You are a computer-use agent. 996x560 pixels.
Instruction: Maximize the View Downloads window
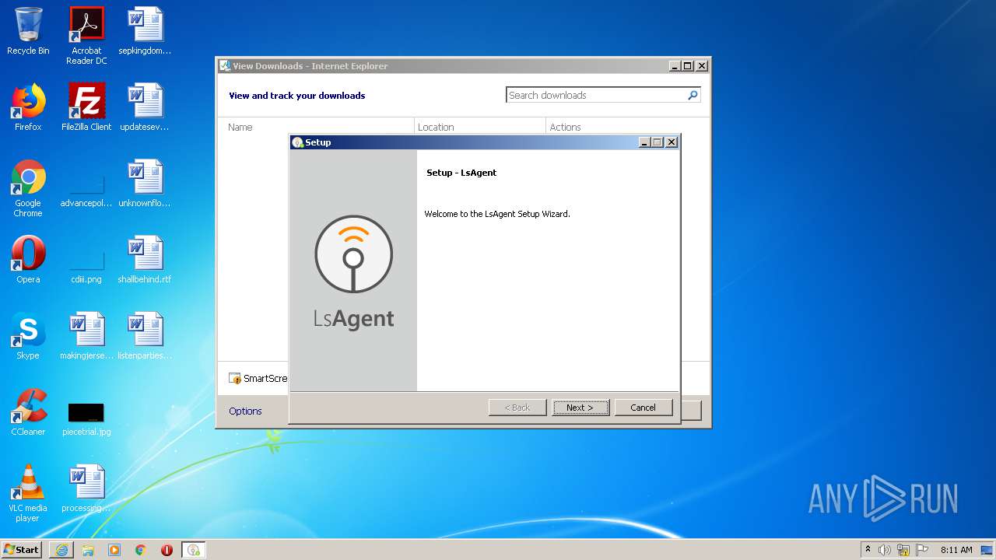coord(688,66)
